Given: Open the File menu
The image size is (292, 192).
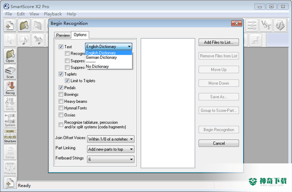Looking at the screenshot, I should coord(9,14).
